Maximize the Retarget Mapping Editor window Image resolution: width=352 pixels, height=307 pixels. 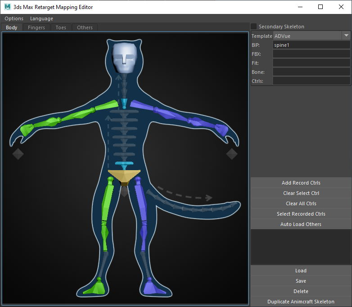click(x=320, y=7)
